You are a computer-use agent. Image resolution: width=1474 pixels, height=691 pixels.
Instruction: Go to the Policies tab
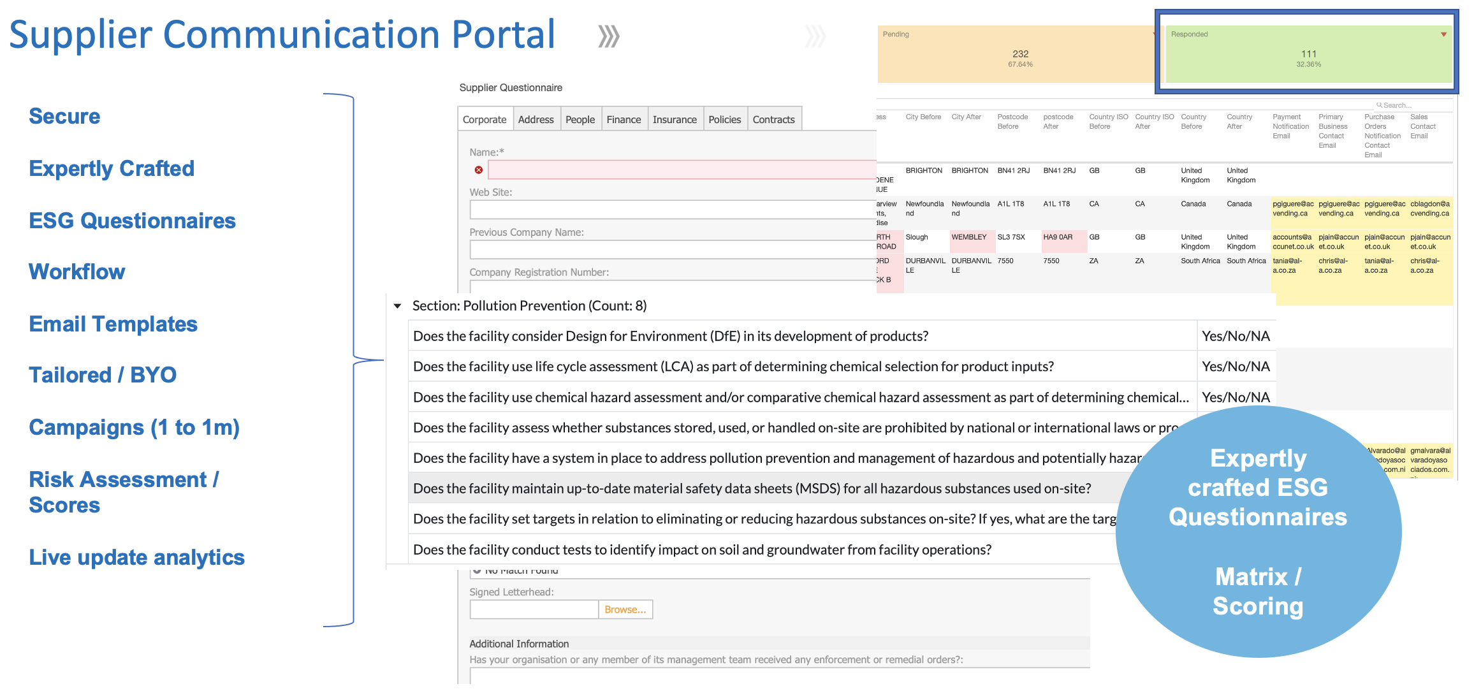pos(725,119)
